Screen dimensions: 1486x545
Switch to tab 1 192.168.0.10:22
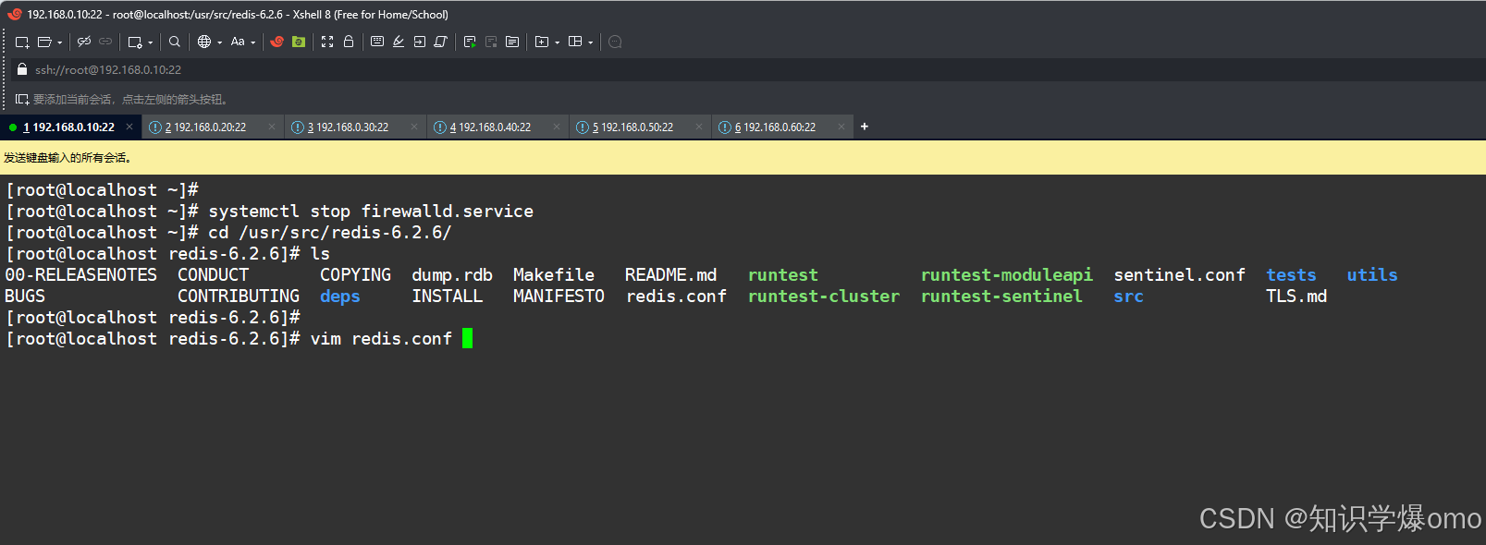tap(68, 127)
